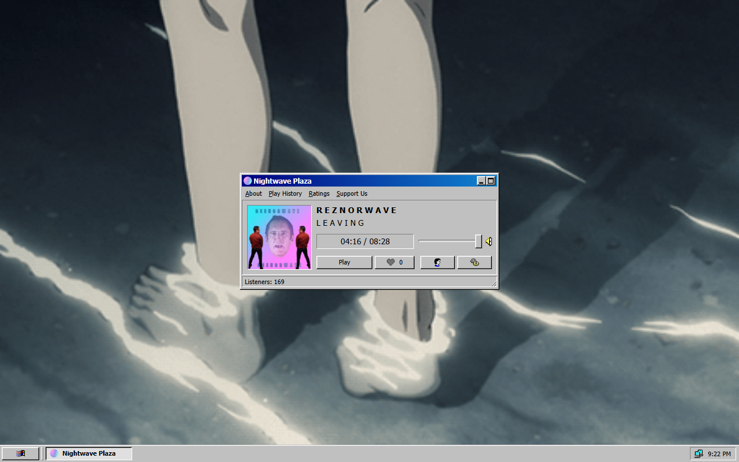Open the Windows Start button
This screenshot has height=462, width=739.
click(x=20, y=453)
